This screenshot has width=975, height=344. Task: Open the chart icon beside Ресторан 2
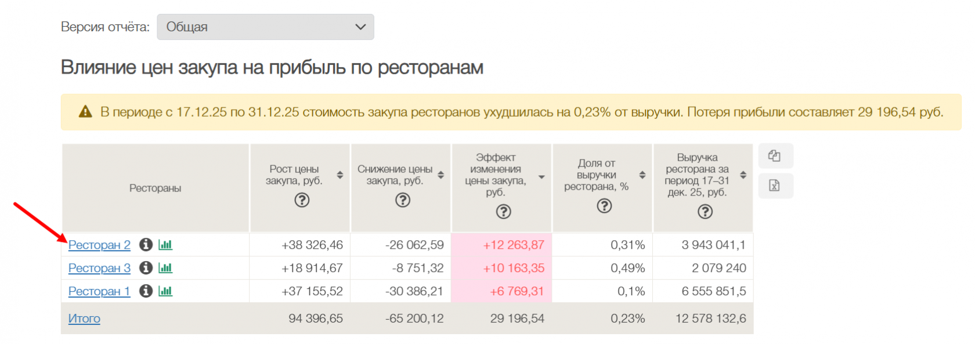(x=165, y=245)
